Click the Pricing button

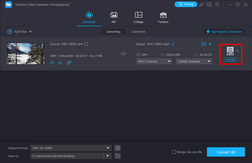(x=186, y=4)
